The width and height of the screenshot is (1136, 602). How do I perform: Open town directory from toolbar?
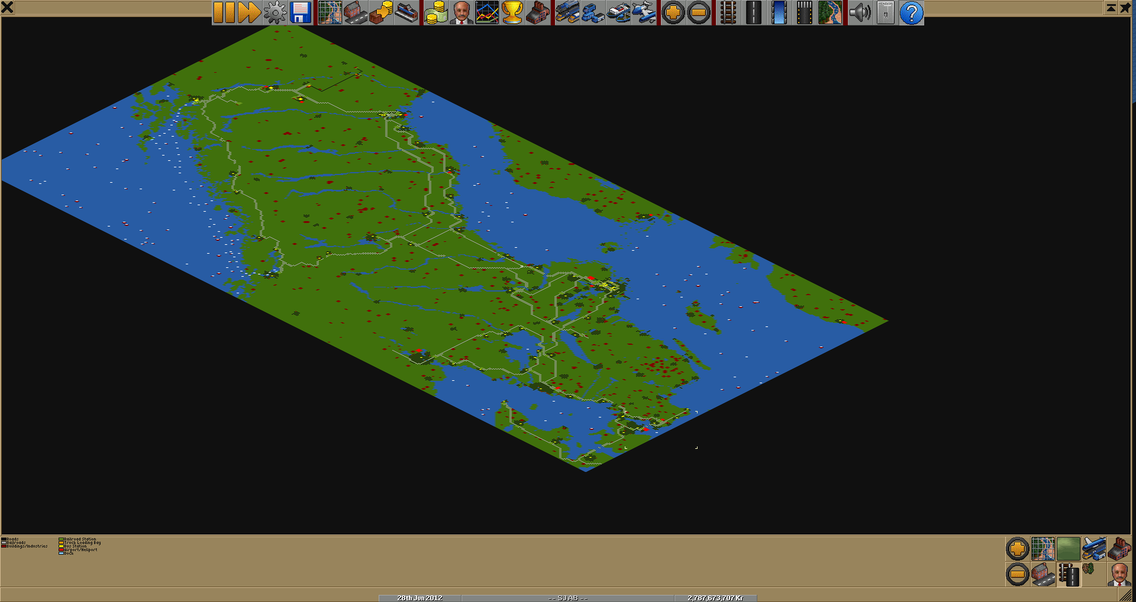tap(356, 12)
